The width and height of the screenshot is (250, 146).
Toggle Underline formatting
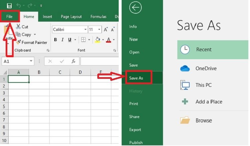(70, 40)
